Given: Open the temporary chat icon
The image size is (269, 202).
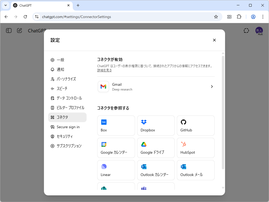Looking at the screenshot, I should (246, 31).
